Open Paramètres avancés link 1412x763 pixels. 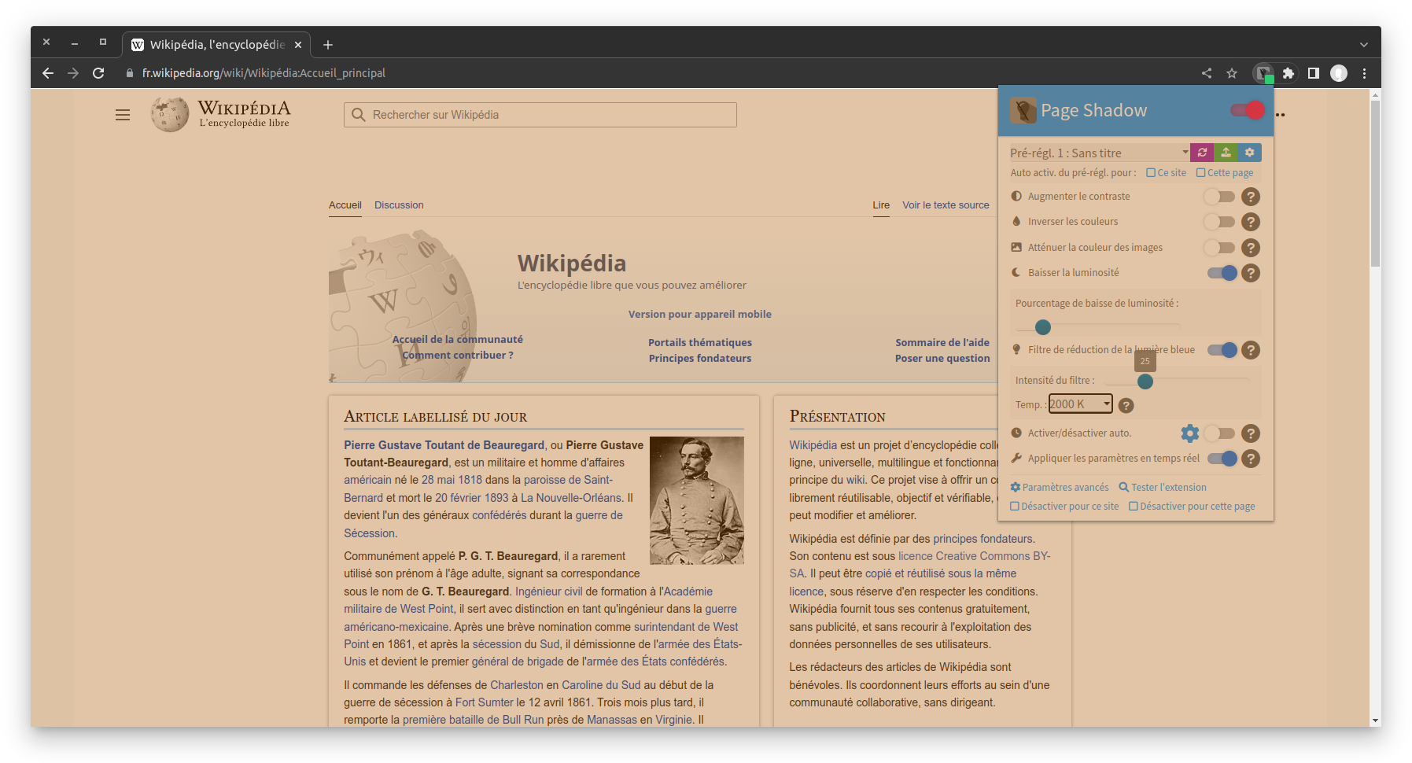point(1060,488)
